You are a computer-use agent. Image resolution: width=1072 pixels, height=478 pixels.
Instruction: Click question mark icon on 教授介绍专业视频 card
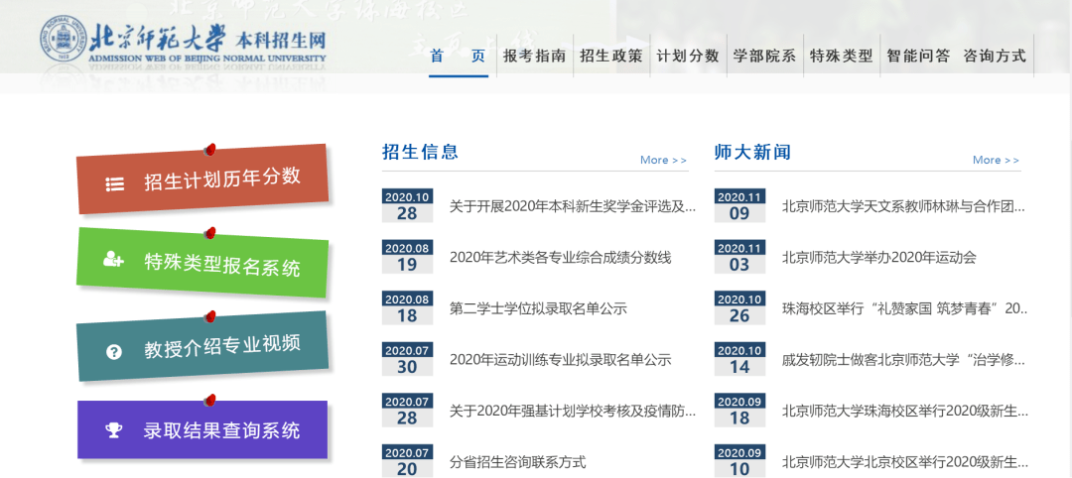[114, 352]
